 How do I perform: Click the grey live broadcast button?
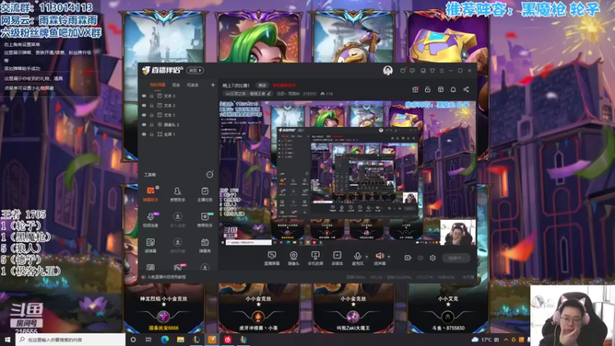click(x=456, y=258)
